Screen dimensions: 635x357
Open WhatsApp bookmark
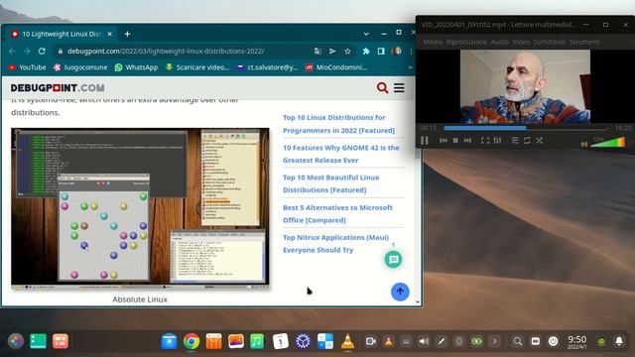click(x=136, y=67)
